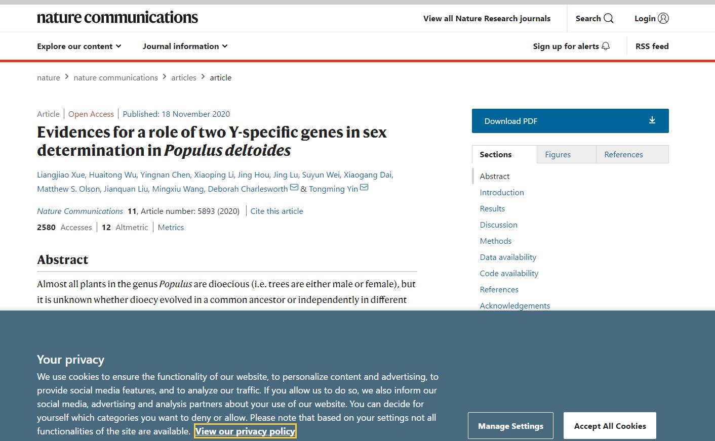715x441 pixels.
Task: Go to nature communications breadcrumb
Action: (x=115, y=77)
